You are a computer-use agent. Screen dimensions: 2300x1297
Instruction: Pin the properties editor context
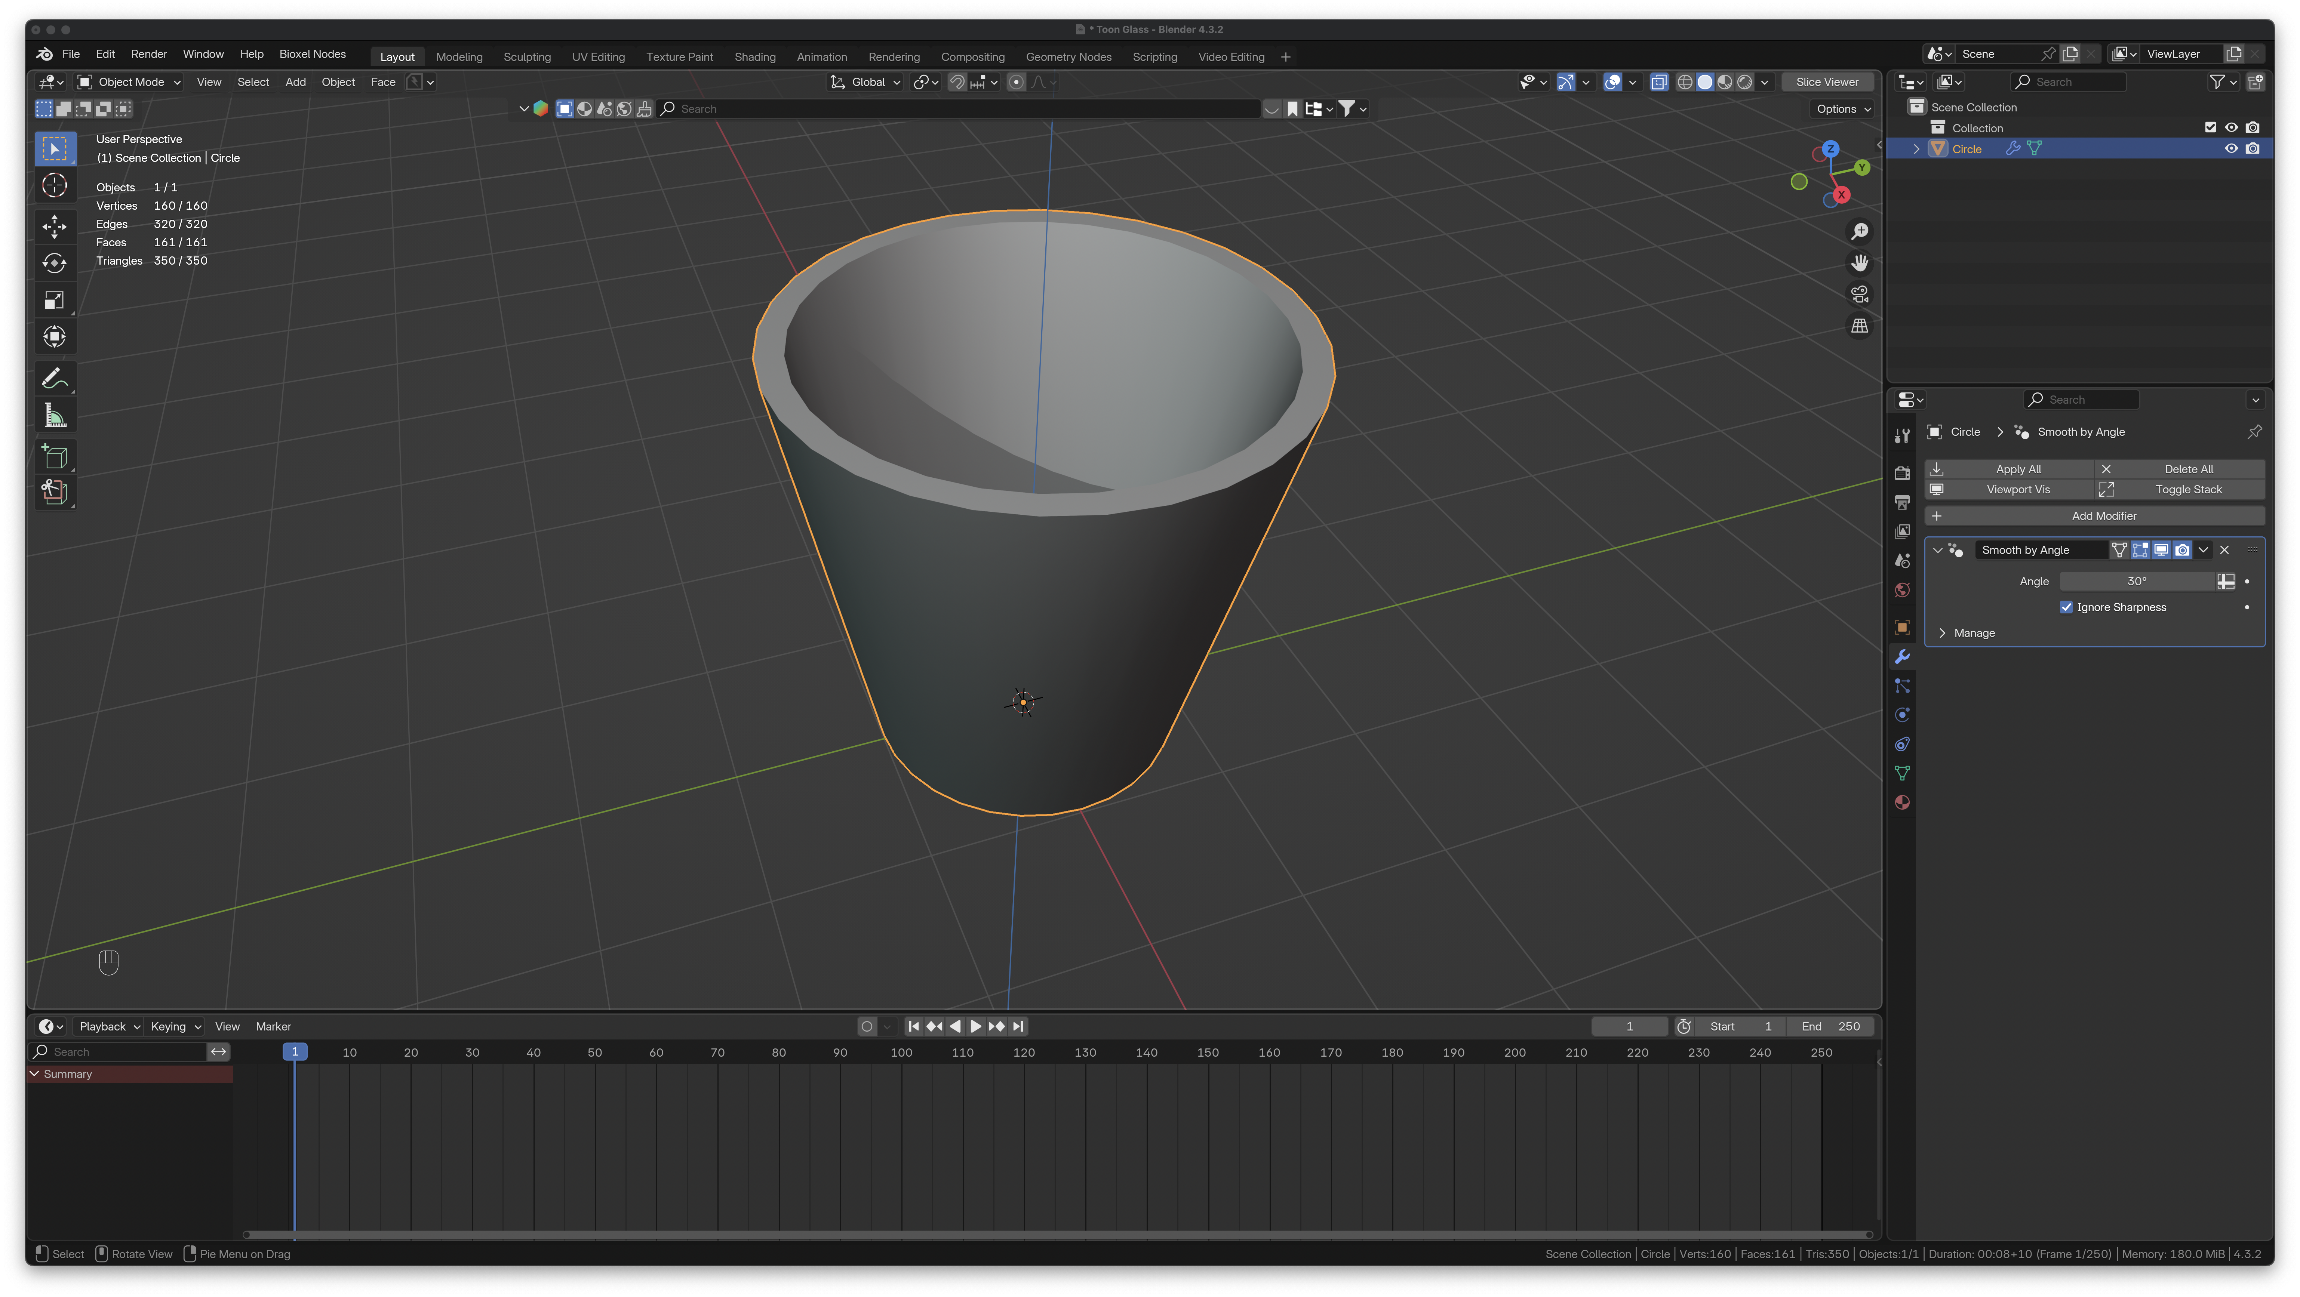pos(2254,432)
